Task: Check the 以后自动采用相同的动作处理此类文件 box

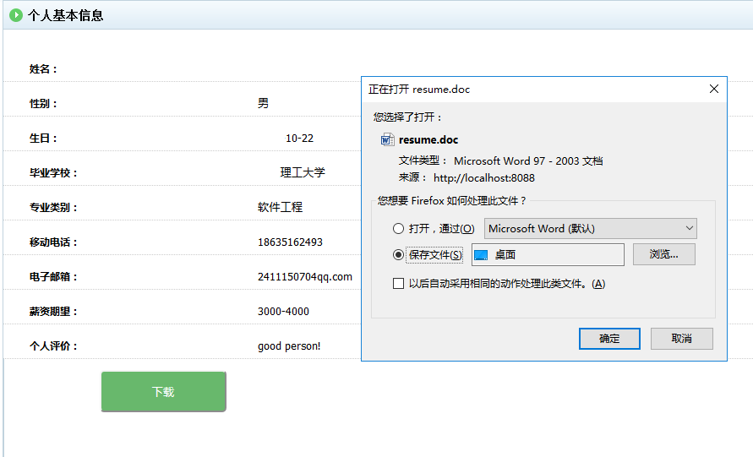Action: pos(398,284)
